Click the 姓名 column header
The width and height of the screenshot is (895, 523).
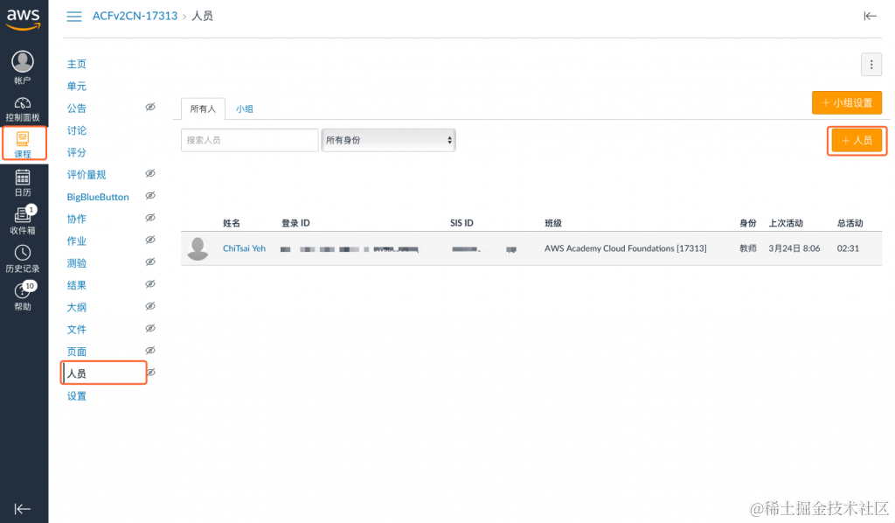(x=231, y=223)
